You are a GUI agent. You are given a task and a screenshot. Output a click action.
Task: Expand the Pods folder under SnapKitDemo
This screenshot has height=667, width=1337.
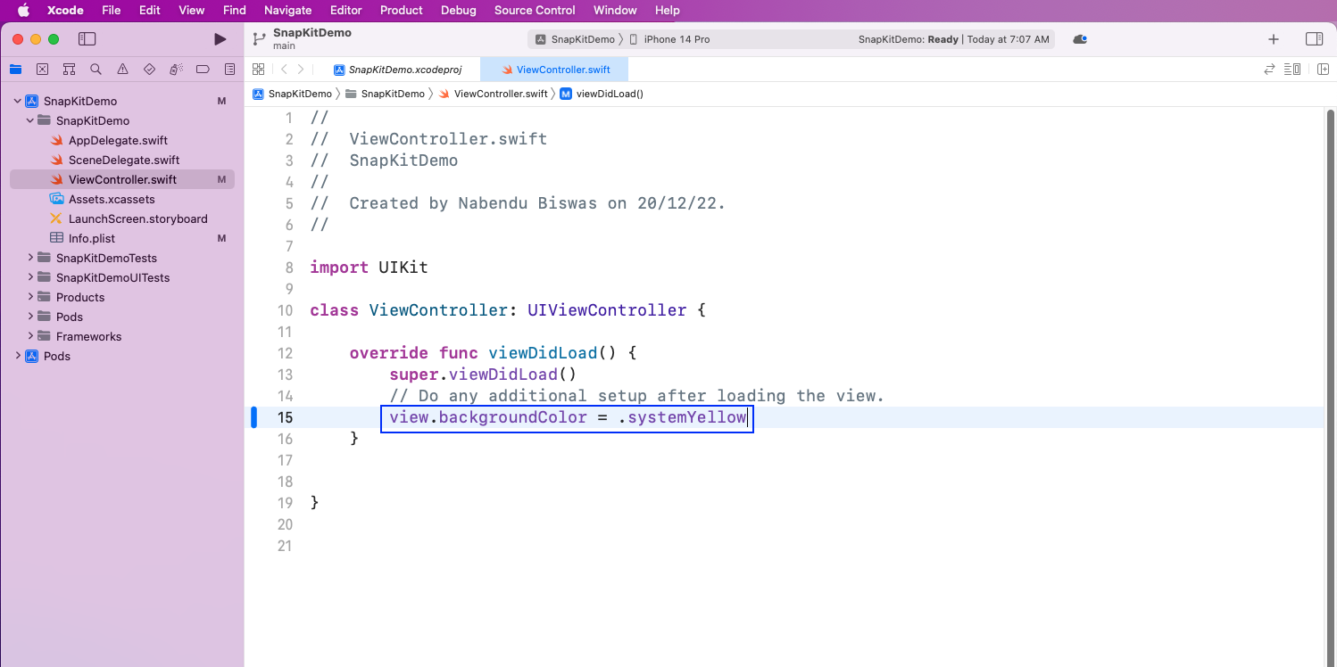pyautogui.click(x=30, y=317)
